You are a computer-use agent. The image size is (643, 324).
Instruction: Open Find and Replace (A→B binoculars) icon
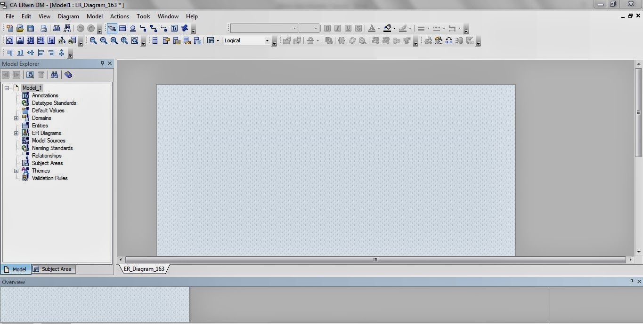click(67, 29)
